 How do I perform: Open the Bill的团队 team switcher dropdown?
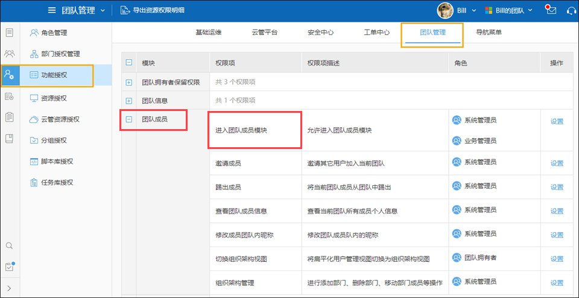[511, 11]
